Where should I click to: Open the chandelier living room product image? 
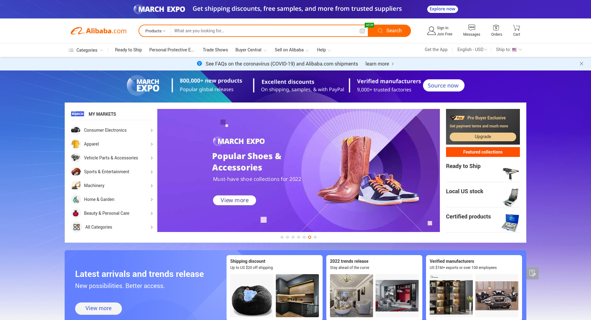352,296
